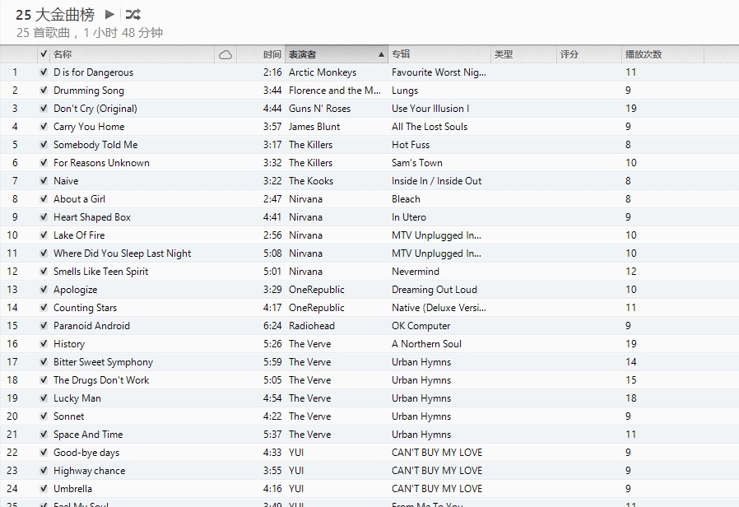The image size is (739, 507).
Task: Shuffle the 25 大金曲榜 playlist
Action: tap(133, 15)
